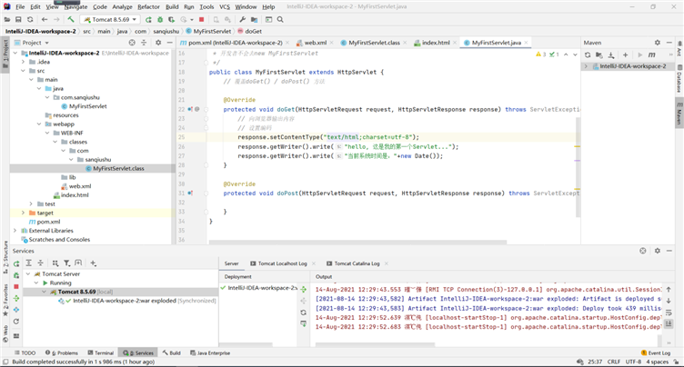The image size is (684, 367).
Task: Open TODO tool window button
Action: (25, 353)
